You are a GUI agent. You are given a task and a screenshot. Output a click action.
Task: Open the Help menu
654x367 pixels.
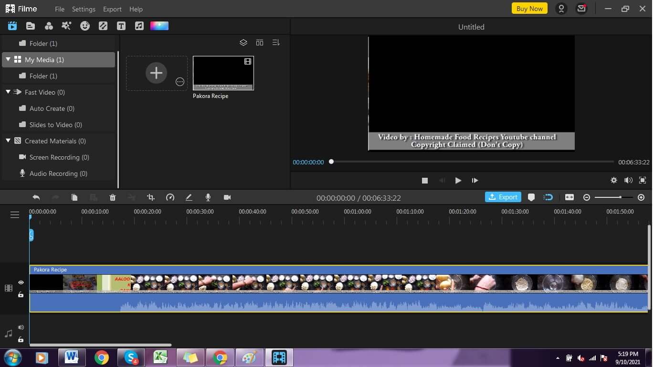tap(136, 9)
